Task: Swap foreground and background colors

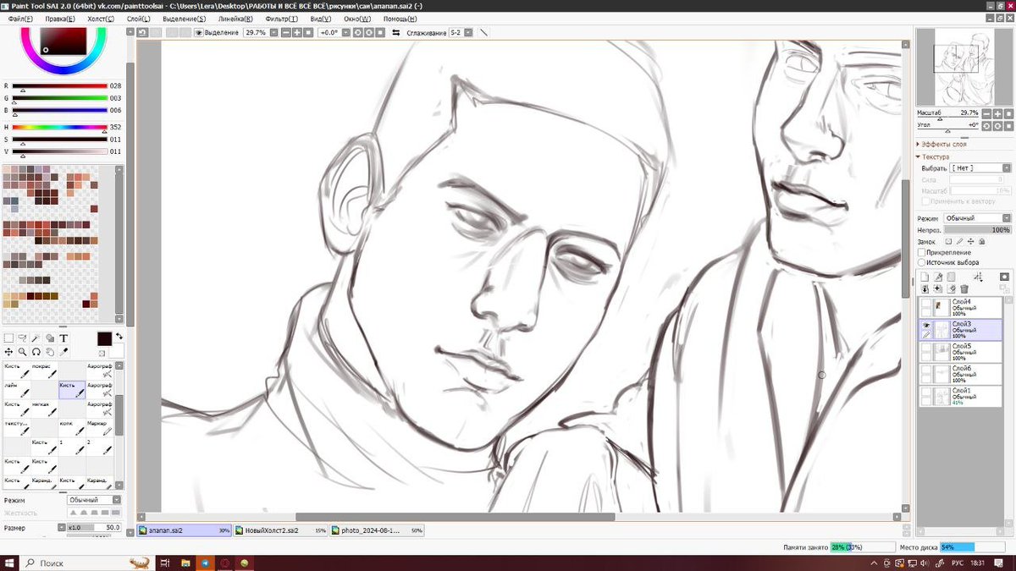Action: tap(119, 336)
